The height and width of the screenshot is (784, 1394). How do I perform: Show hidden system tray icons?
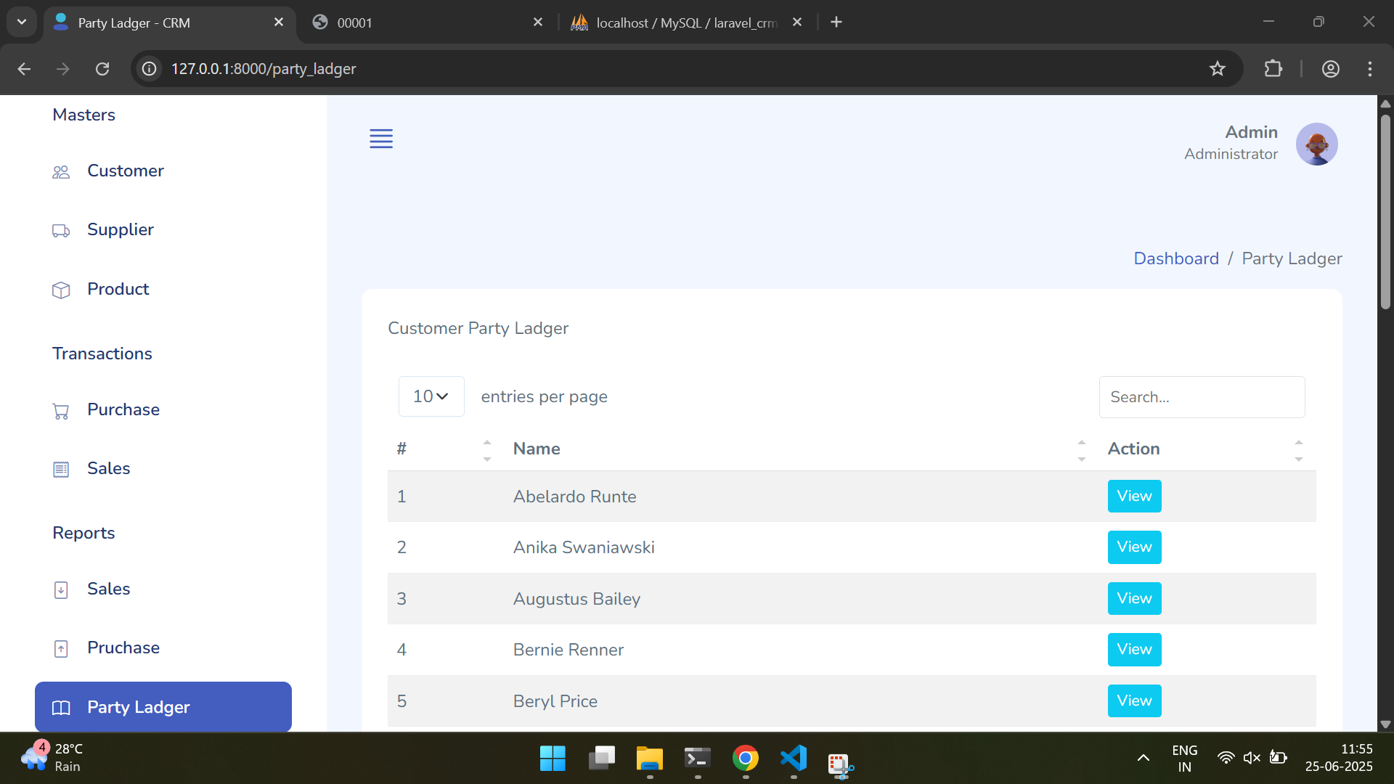(1143, 759)
